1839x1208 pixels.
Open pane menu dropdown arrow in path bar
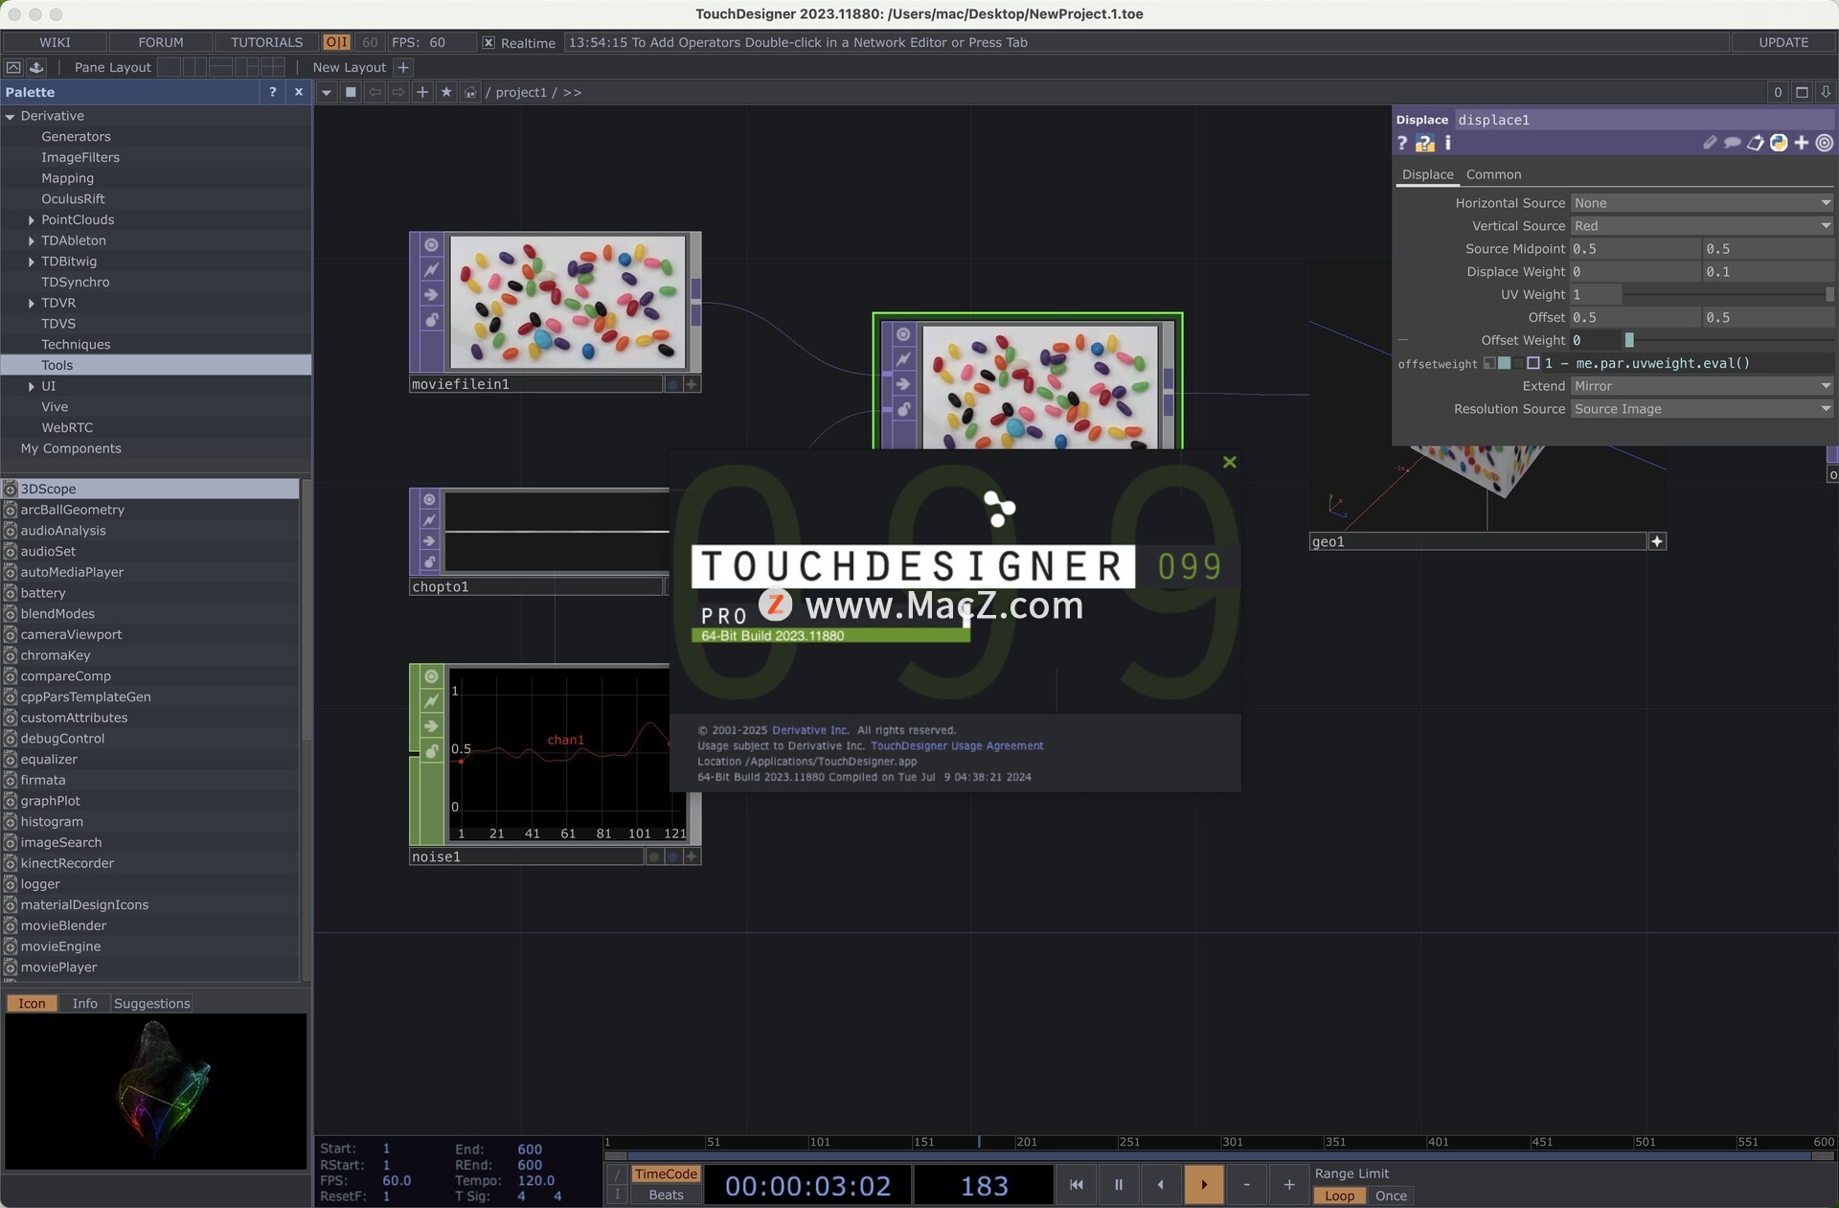(x=327, y=92)
